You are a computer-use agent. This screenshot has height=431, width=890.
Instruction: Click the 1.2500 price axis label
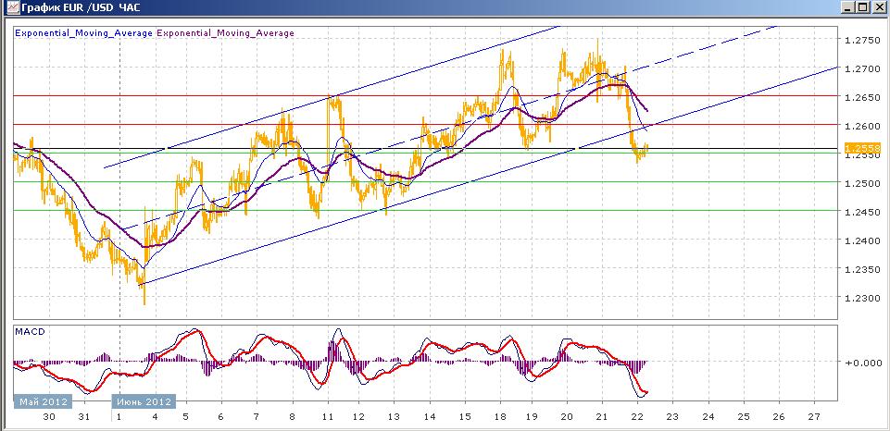[x=863, y=182]
